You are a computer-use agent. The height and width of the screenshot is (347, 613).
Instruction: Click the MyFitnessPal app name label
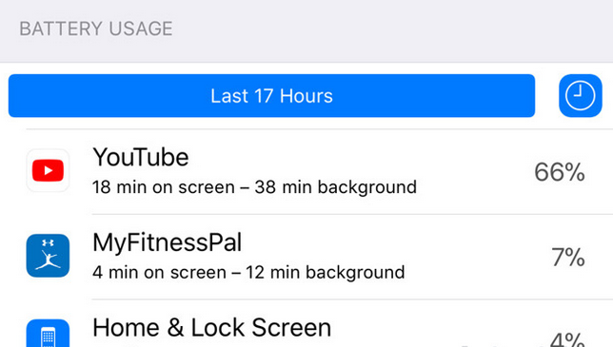(x=167, y=242)
